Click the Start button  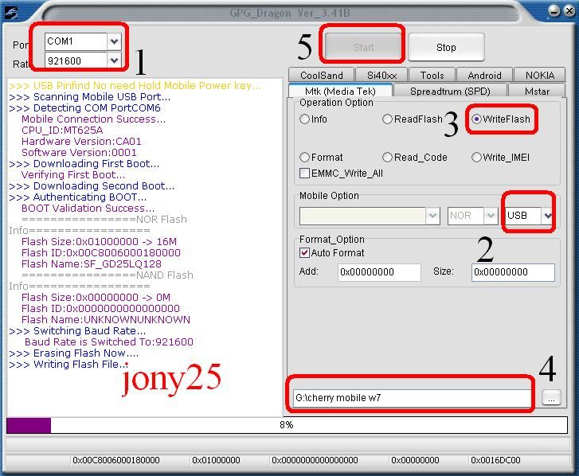coord(363,47)
